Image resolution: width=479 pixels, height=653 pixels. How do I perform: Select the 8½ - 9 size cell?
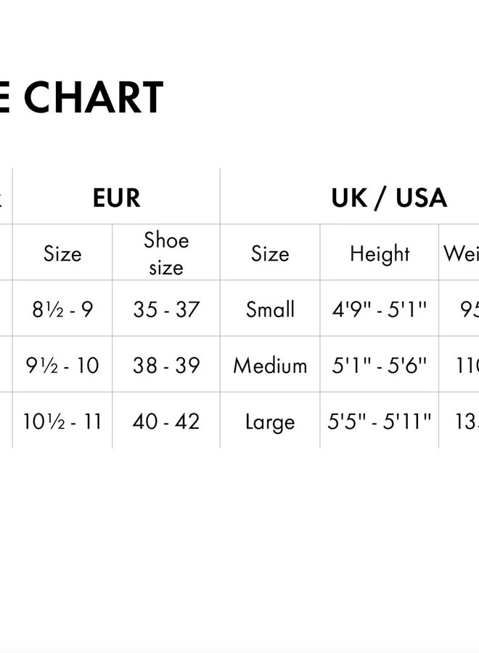tap(62, 310)
